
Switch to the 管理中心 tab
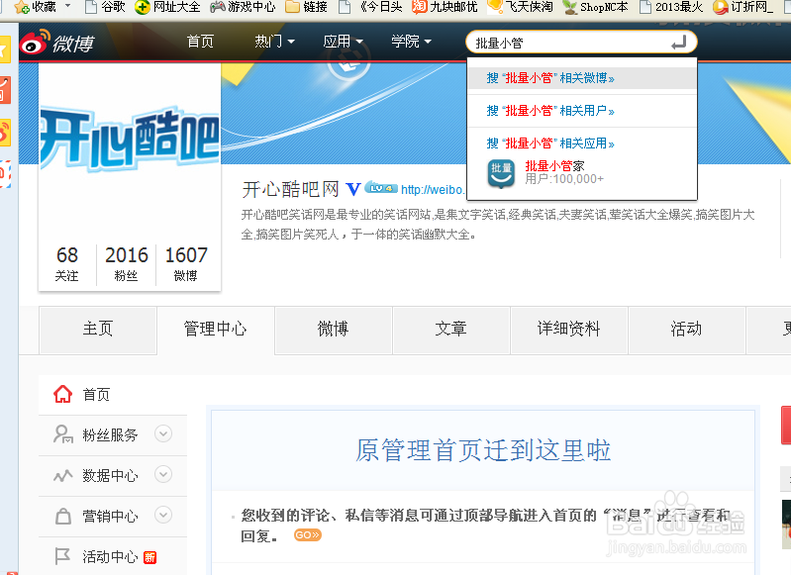click(216, 330)
